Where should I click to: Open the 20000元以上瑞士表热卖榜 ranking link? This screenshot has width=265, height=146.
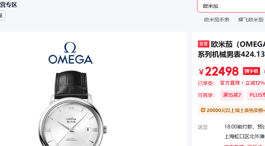235,110
